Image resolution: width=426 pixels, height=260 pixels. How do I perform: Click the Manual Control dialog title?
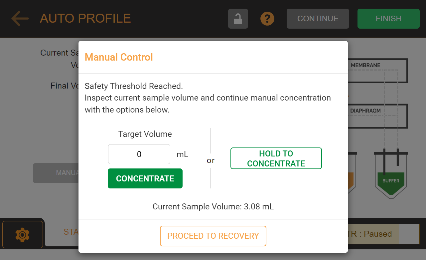(119, 57)
